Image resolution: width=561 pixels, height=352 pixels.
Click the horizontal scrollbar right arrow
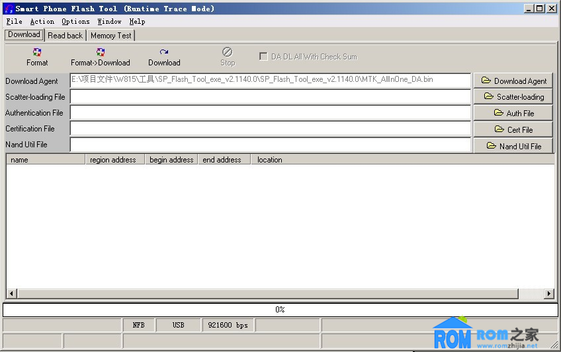pos(549,293)
